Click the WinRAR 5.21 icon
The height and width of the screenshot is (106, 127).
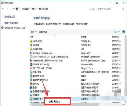[31, 64]
